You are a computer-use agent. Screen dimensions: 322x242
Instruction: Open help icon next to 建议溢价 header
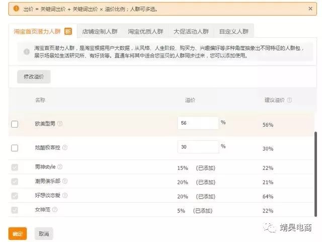tap(289, 100)
